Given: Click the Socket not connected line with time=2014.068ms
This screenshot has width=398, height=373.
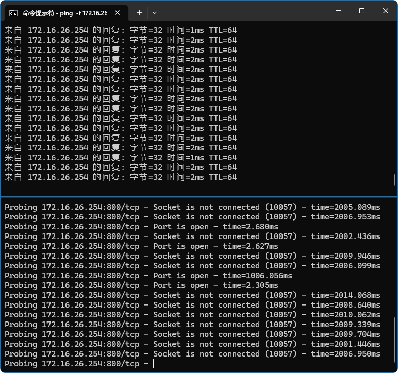Looking at the screenshot, I should (x=192, y=295).
